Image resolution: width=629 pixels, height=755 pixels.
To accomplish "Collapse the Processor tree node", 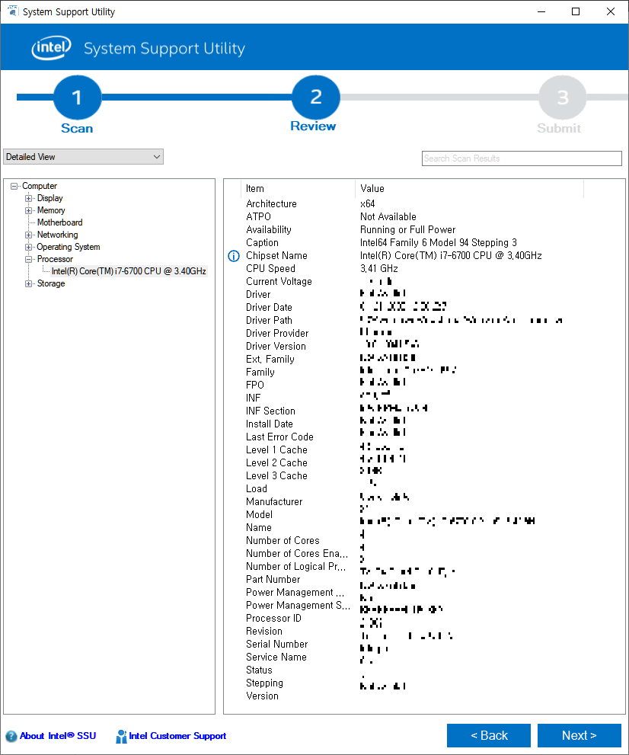I will [x=28, y=259].
